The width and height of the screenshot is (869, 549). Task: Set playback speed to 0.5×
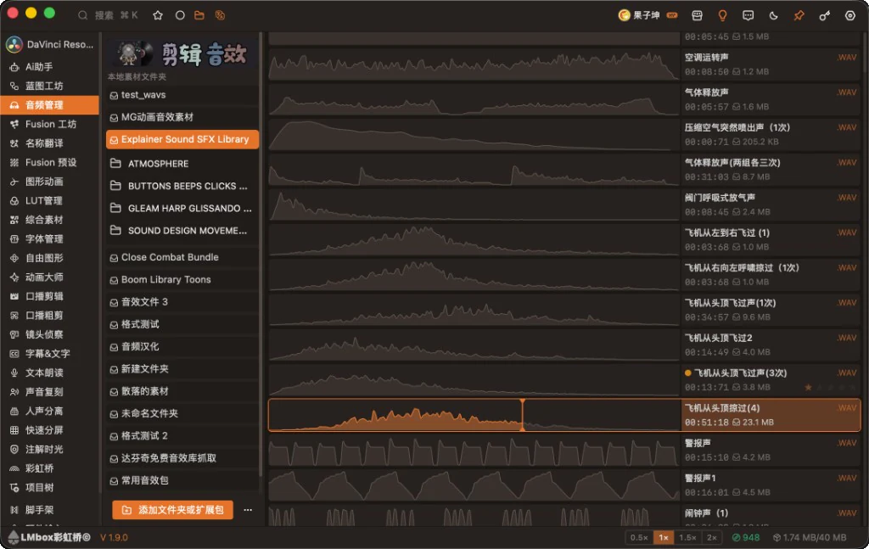[x=639, y=537]
